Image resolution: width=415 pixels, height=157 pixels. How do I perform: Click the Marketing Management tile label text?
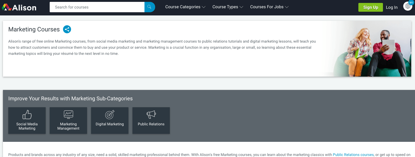click(x=68, y=126)
